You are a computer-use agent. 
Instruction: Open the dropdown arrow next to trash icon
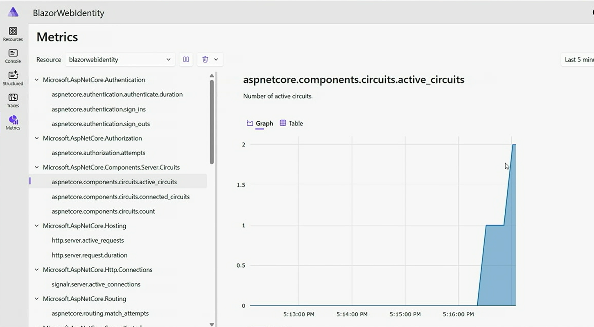(x=216, y=59)
